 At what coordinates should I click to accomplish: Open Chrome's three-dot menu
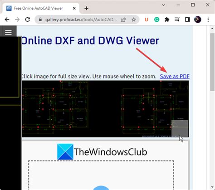tap(208, 19)
